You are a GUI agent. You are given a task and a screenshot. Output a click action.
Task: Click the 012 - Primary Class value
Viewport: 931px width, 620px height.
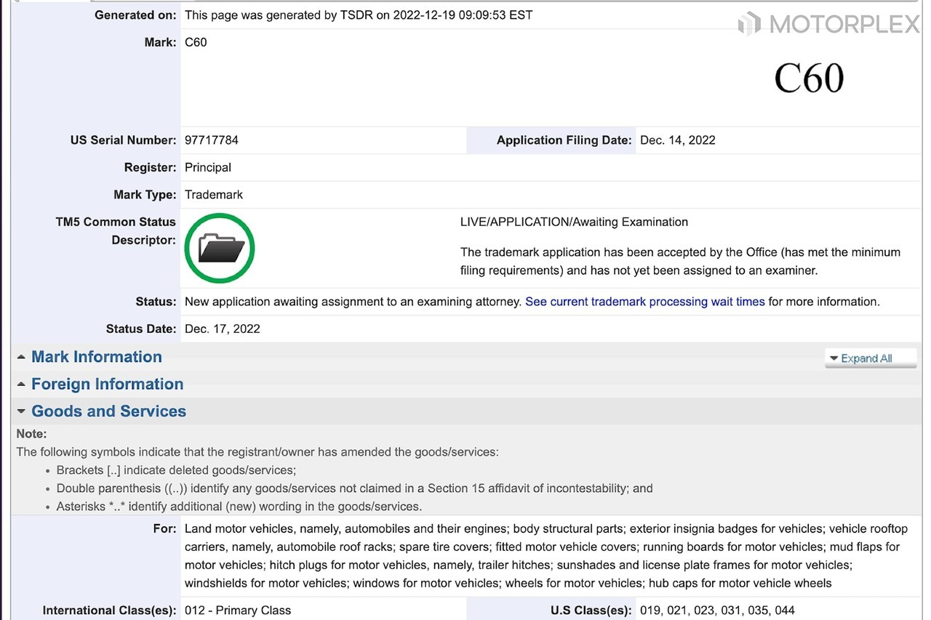[x=238, y=611]
